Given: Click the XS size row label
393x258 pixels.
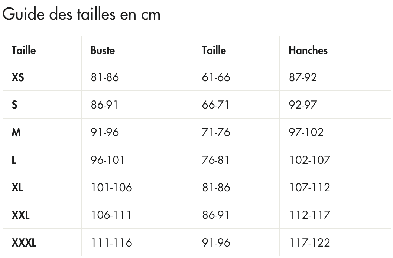Looking at the screenshot, I should click(18, 77).
